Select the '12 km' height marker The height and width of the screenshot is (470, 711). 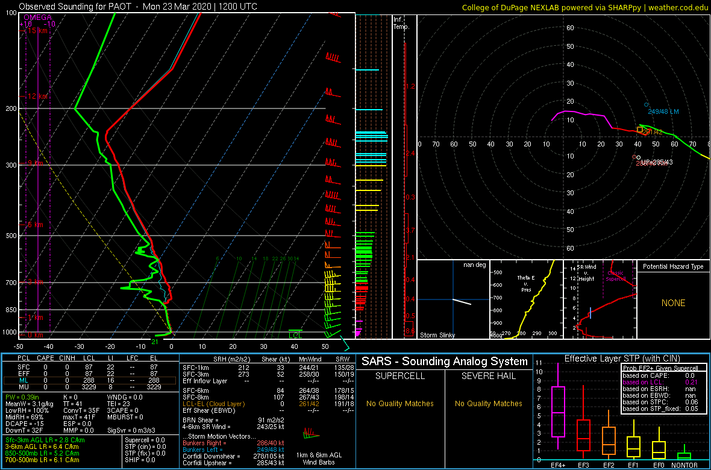37,96
